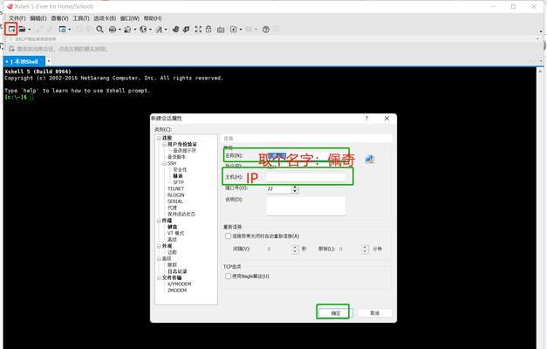Enable 连接异常关闭时自动重新连接(A) checkbox

[229, 236]
